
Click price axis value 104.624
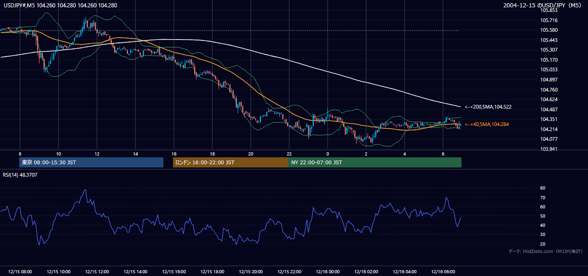(x=549, y=99)
